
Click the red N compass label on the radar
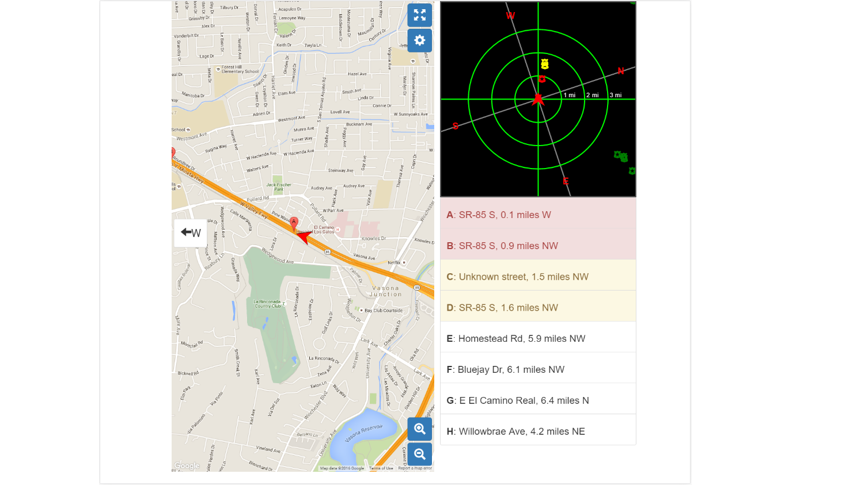coord(621,71)
